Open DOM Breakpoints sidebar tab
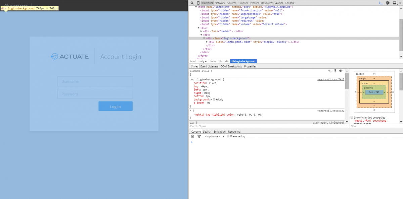The width and height of the screenshot is (403, 199). 231,66
